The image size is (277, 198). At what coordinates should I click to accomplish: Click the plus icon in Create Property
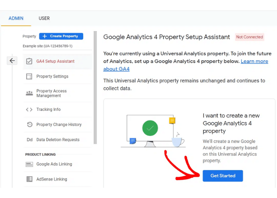coord(45,36)
